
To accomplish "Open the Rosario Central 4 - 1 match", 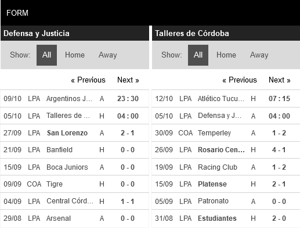I will pos(226,150).
